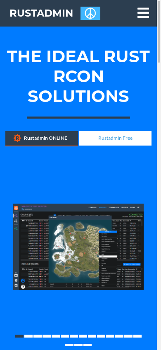The height and width of the screenshot is (350, 161).
Task: Go to the RUSTADMIN home logo
Action: [x=41, y=13]
